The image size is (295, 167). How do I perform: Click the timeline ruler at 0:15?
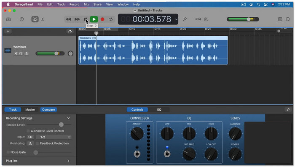[x=157, y=29]
